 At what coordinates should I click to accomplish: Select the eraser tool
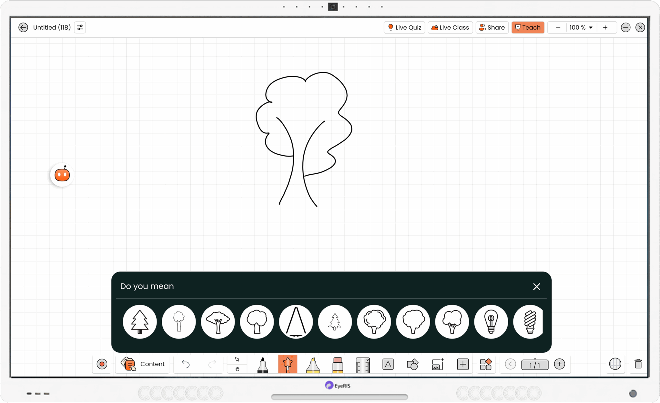tap(337, 364)
